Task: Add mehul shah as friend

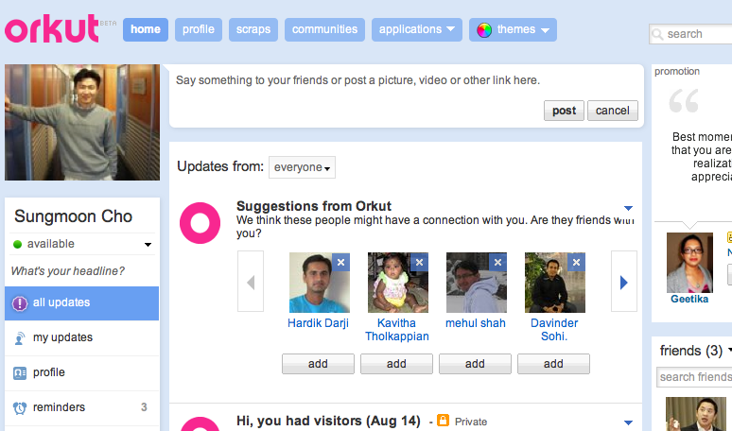Action: tap(475, 364)
